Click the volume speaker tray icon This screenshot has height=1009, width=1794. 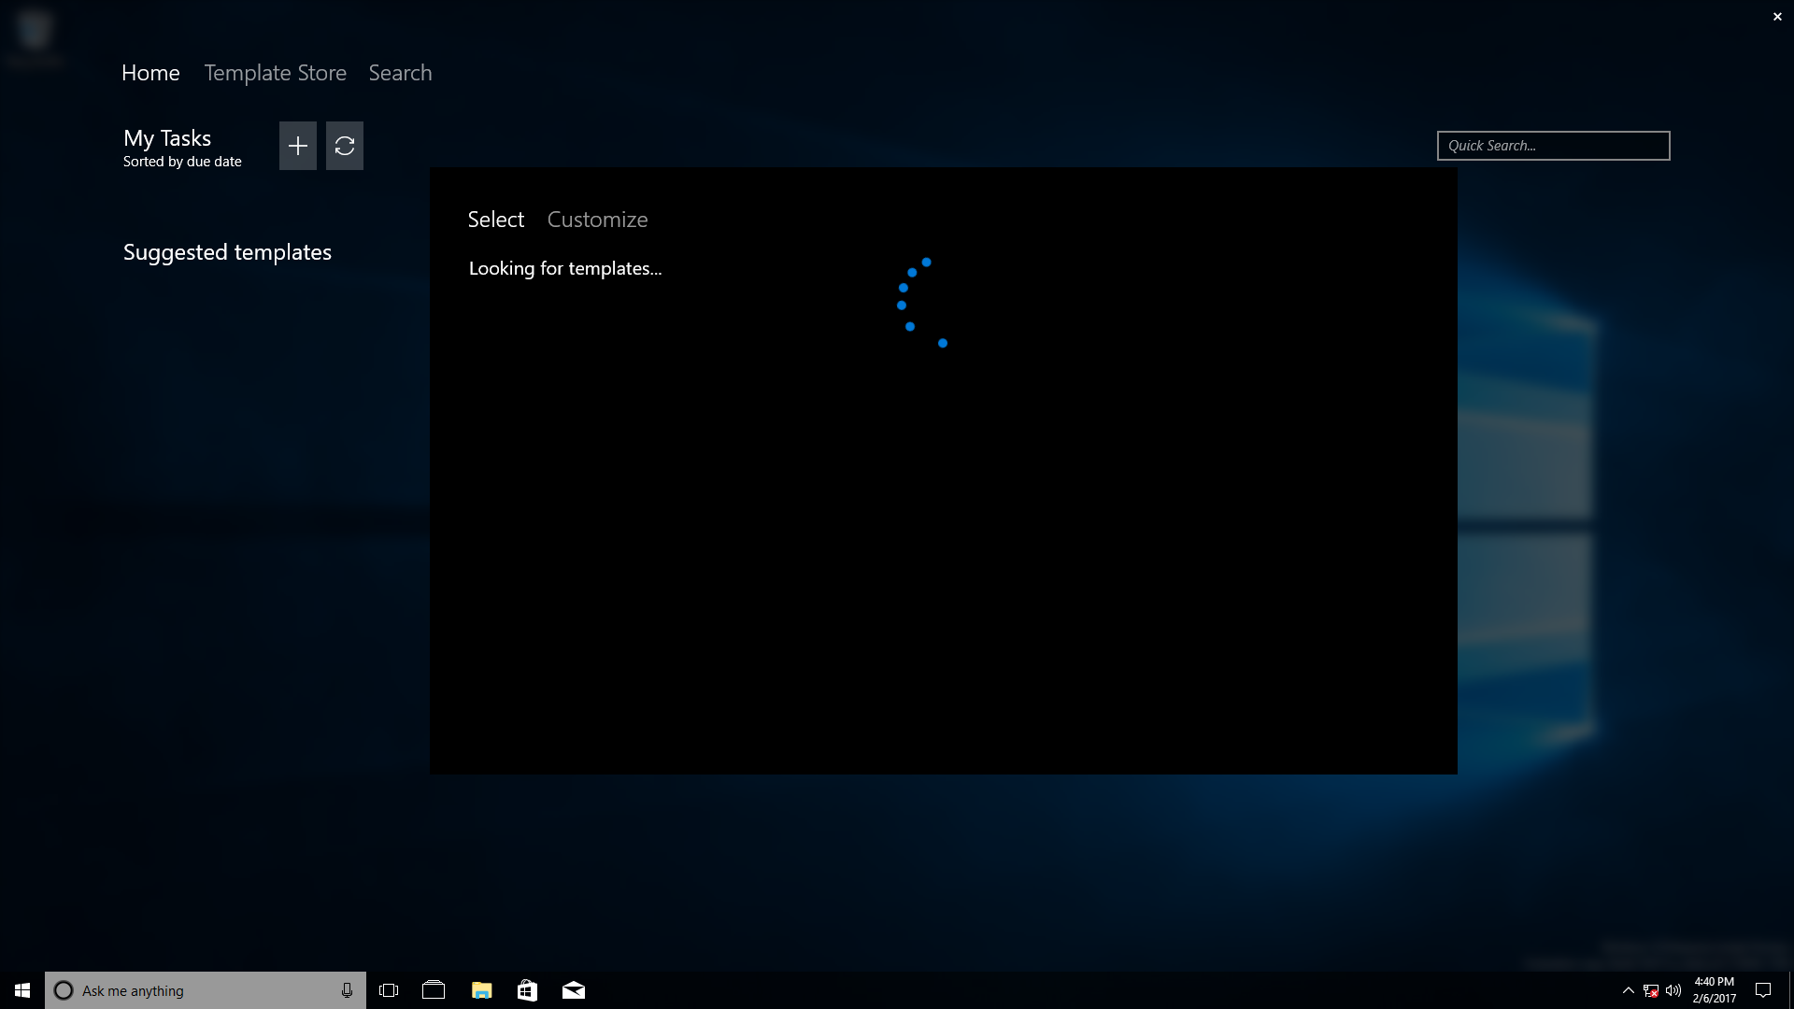1673,990
